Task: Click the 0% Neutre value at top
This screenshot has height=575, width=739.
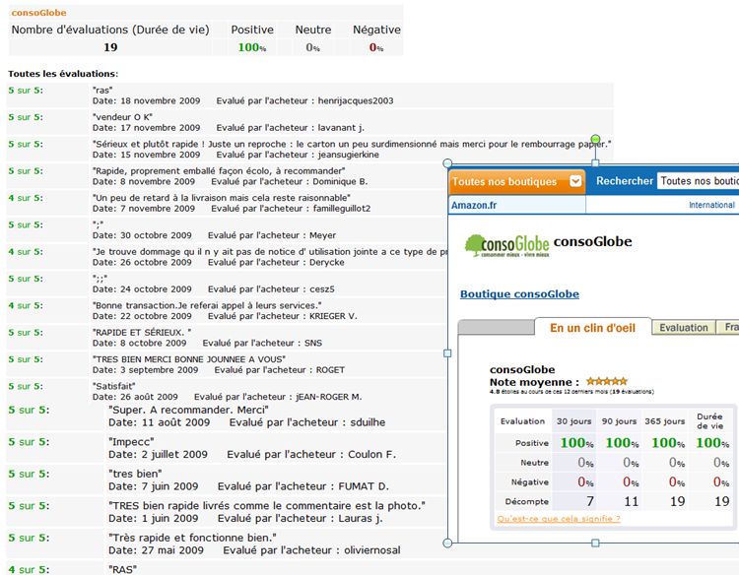Action: (x=312, y=47)
